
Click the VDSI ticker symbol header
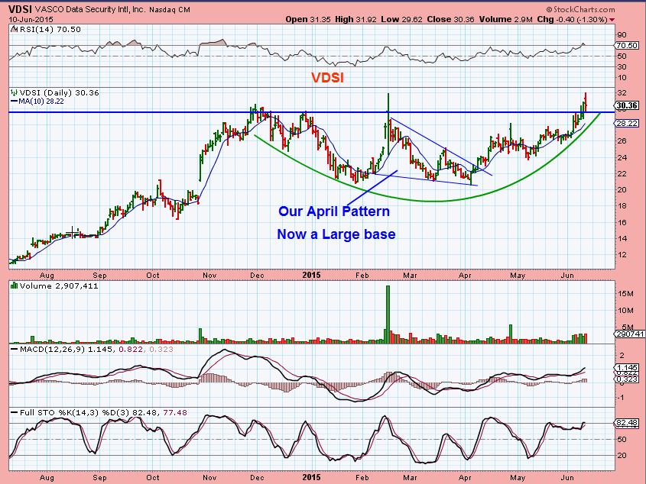(x=20, y=9)
